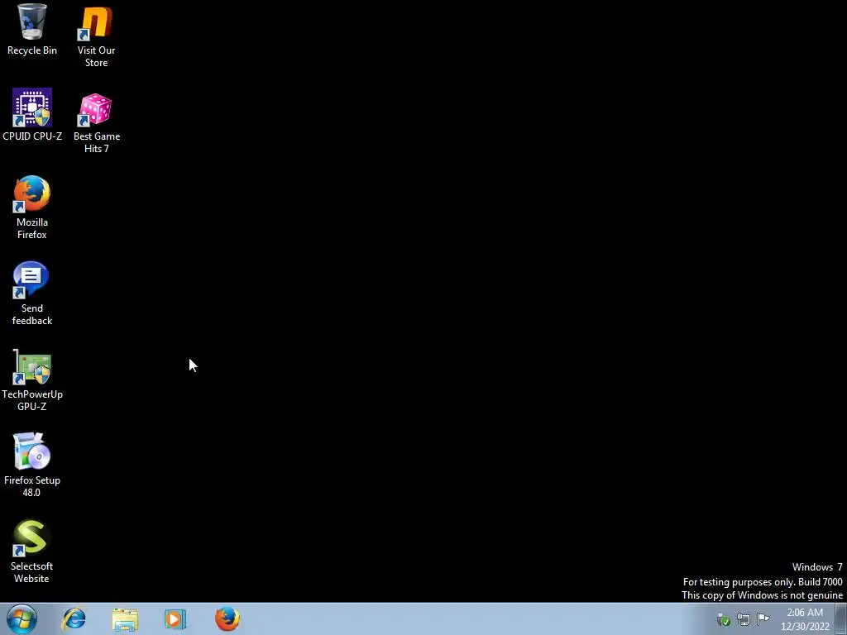Select the TechPowerUp GPU-Z shortcut
Viewport: 847px width, 635px height.
click(32, 380)
